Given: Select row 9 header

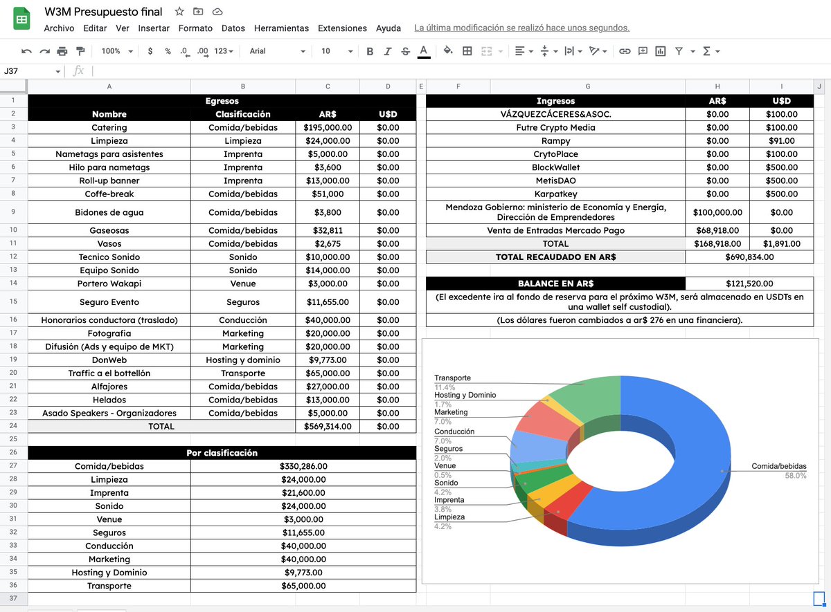Looking at the screenshot, I should tap(13, 212).
